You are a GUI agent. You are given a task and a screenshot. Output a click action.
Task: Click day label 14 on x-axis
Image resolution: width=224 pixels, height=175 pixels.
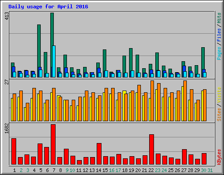[98, 170]
